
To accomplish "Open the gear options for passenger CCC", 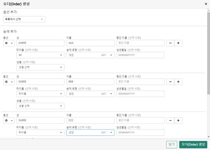I will [9, 120].
